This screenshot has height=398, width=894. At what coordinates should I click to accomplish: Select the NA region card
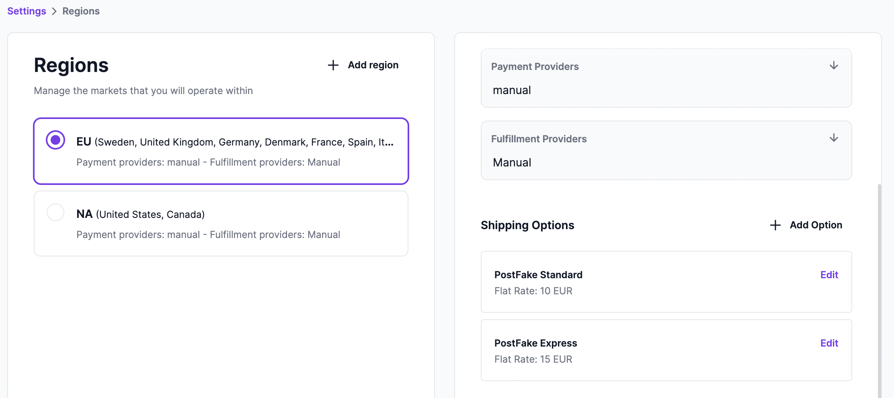click(x=221, y=224)
